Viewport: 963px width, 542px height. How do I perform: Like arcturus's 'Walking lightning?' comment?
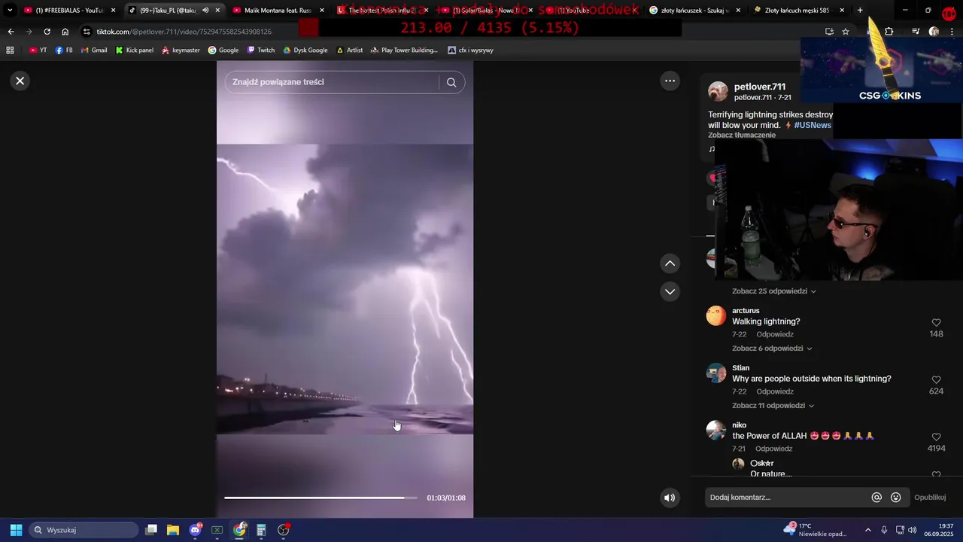coord(936,323)
